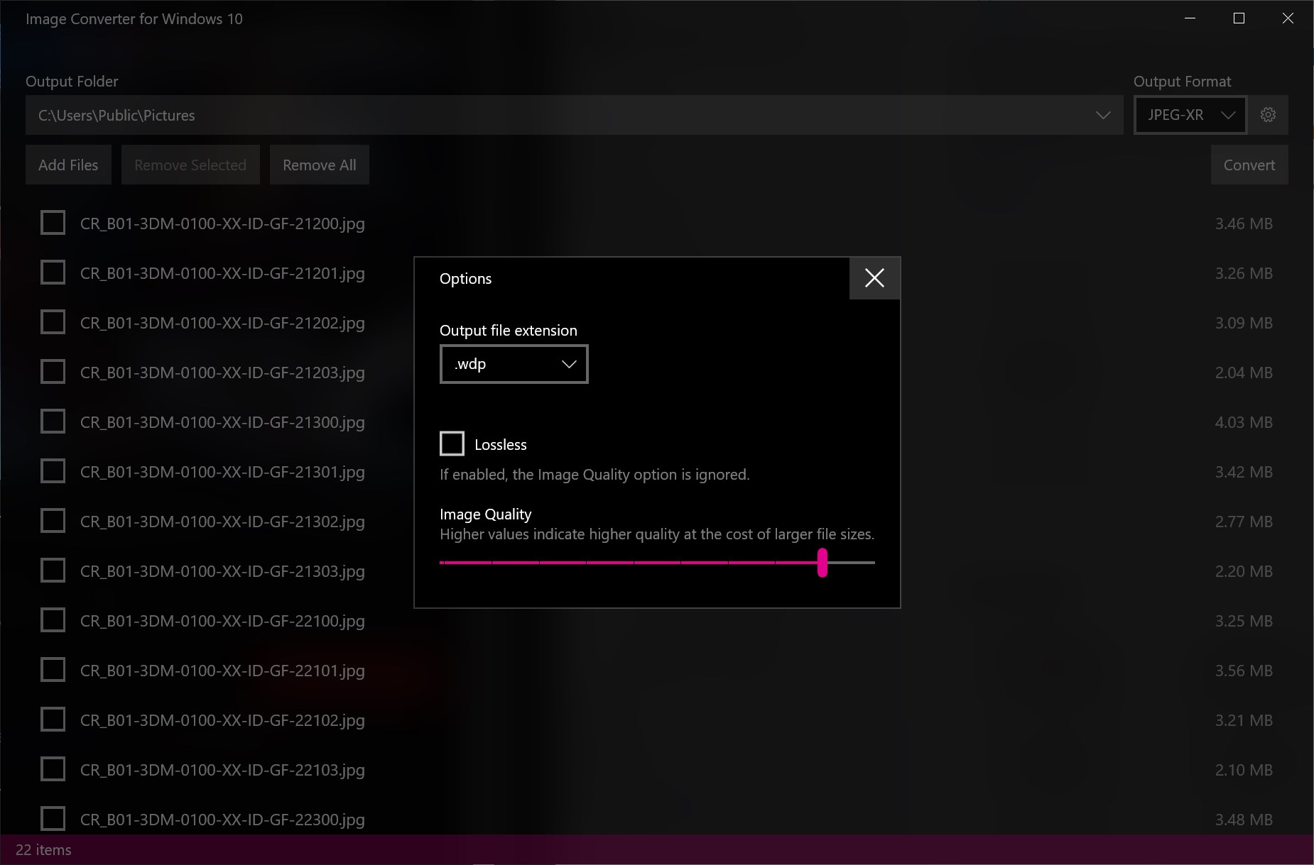Start conversion with Convert button
Image resolution: width=1314 pixels, height=865 pixels.
point(1249,165)
